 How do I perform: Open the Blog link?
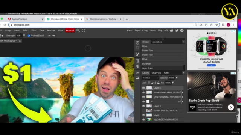click(160, 30)
